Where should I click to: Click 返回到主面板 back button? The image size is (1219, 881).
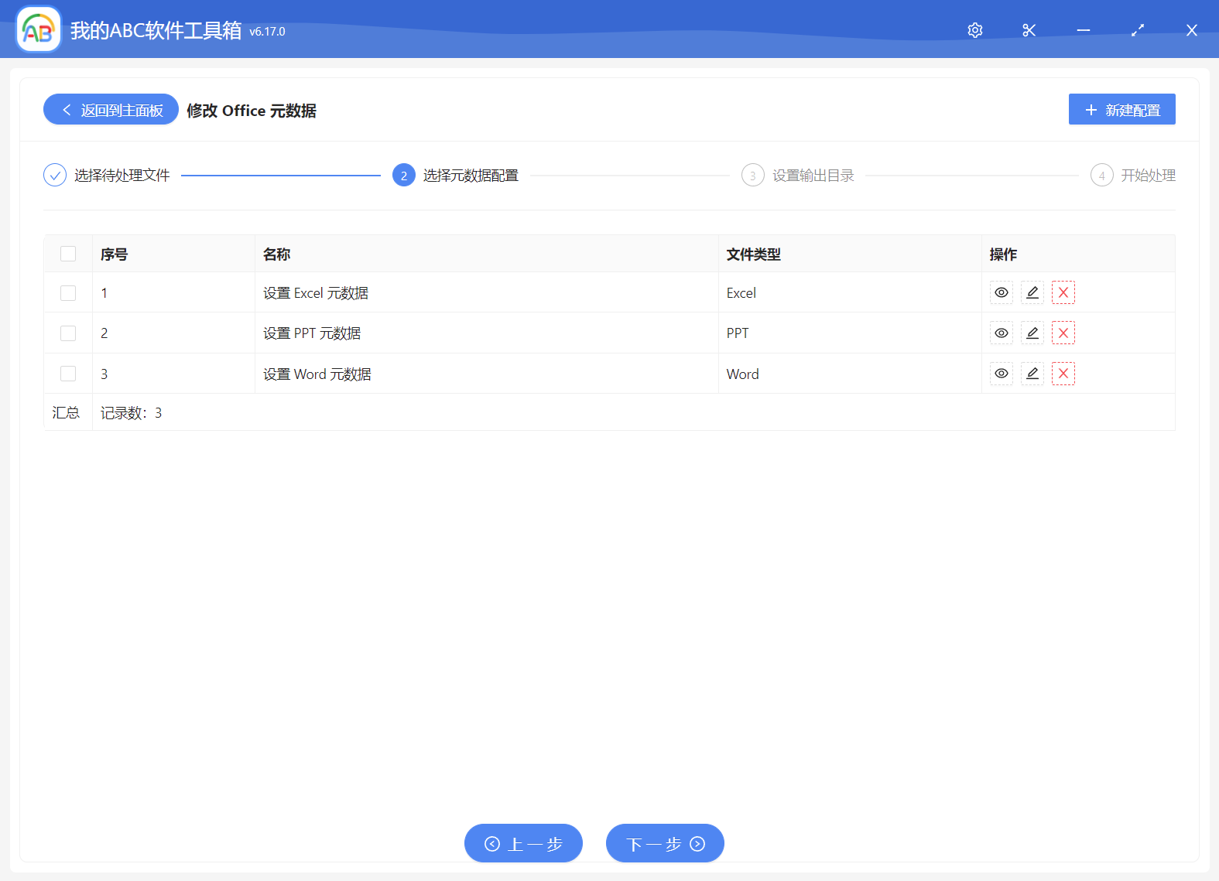point(111,110)
